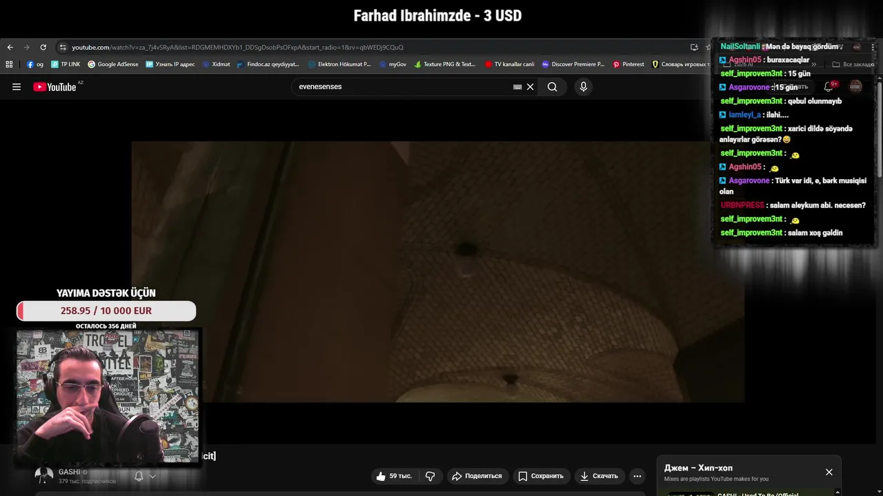The image size is (883, 496).
Task: Open the Elektron Hökumət bookmark
Action: (x=339, y=64)
